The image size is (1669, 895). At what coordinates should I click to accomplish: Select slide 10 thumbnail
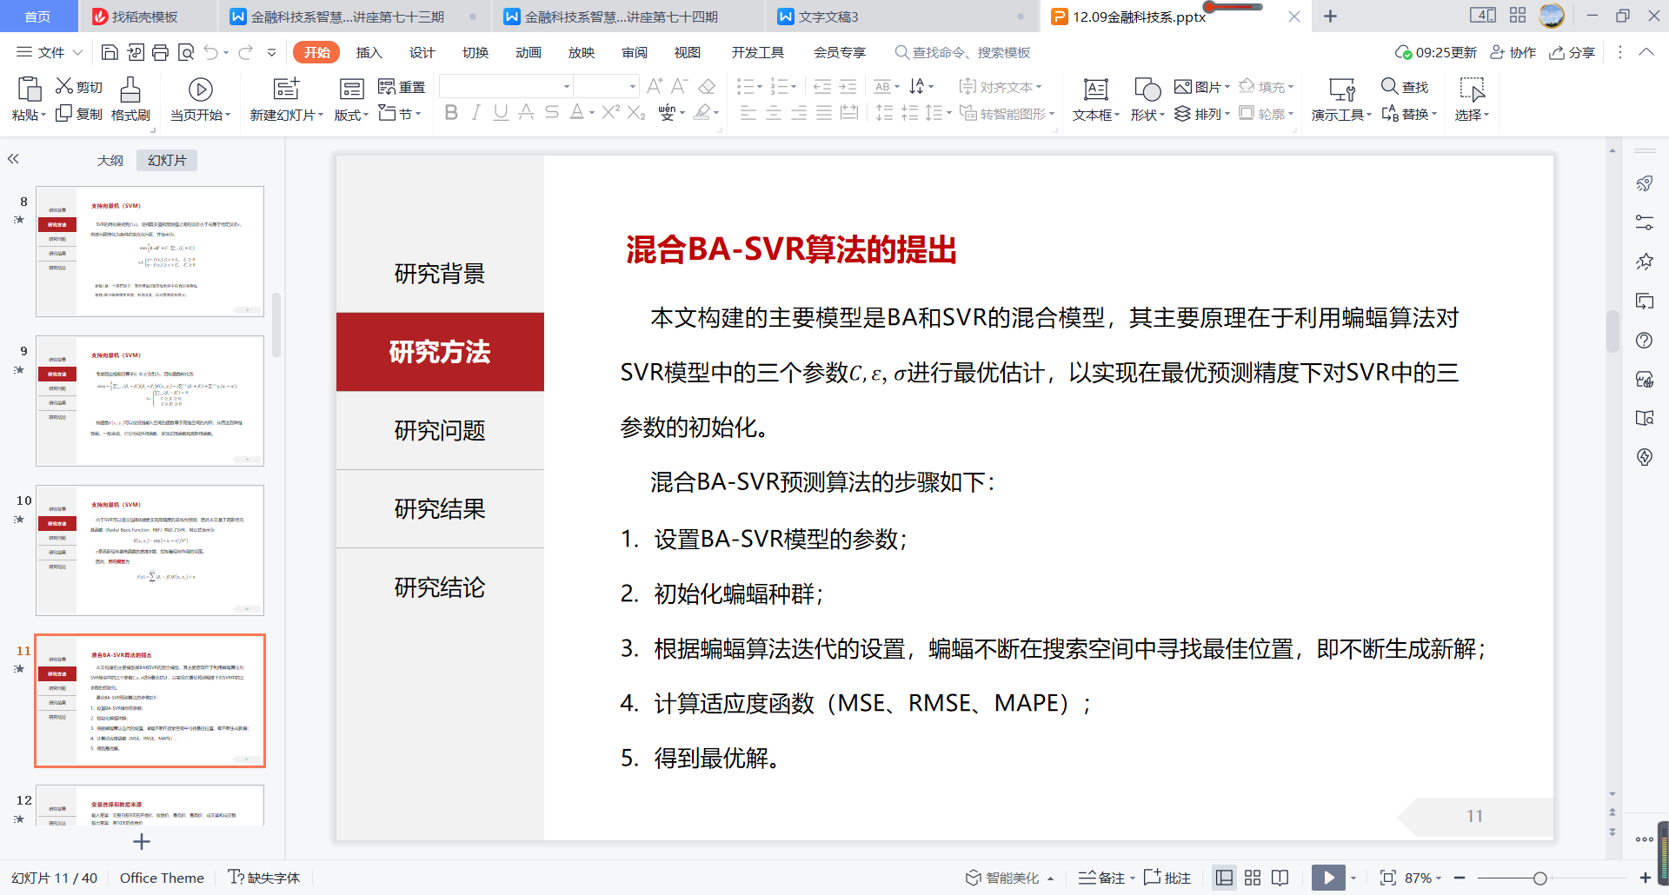click(150, 550)
